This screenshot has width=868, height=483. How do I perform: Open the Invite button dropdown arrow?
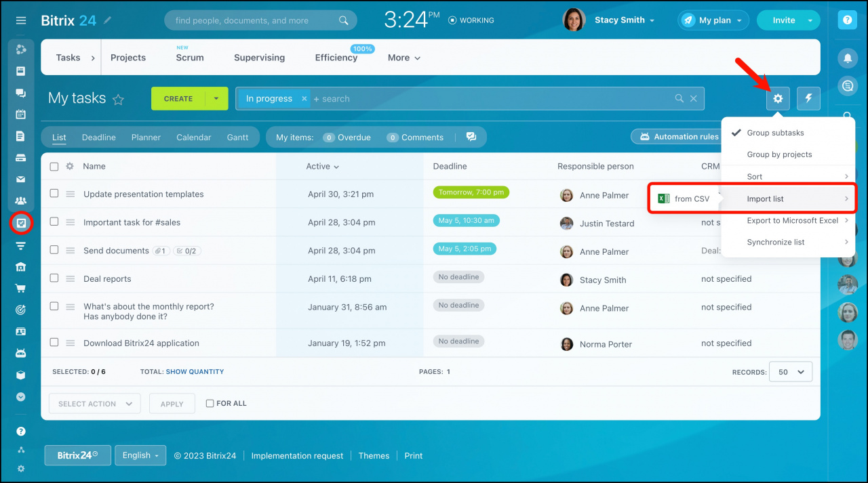point(810,20)
